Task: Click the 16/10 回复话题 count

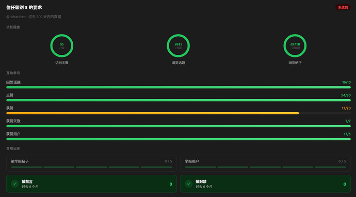Action: tap(347, 82)
